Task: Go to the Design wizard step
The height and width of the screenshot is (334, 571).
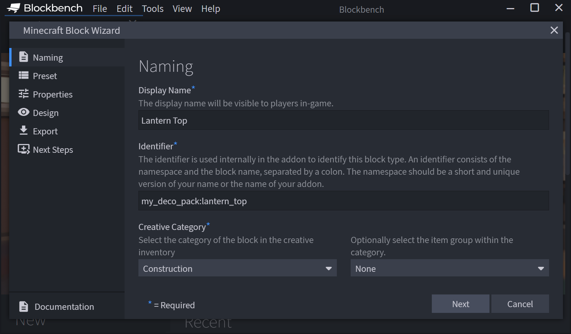Action: click(67, 112)
